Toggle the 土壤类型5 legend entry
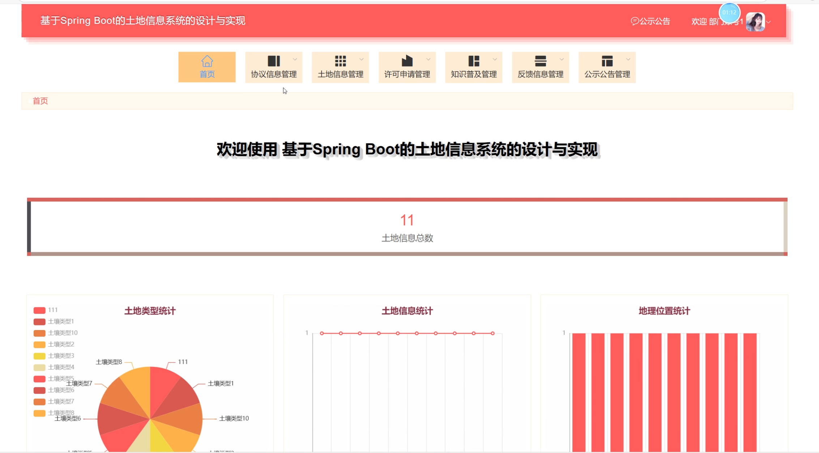Screen dimensions: 819x453 [x=54, y=379]
